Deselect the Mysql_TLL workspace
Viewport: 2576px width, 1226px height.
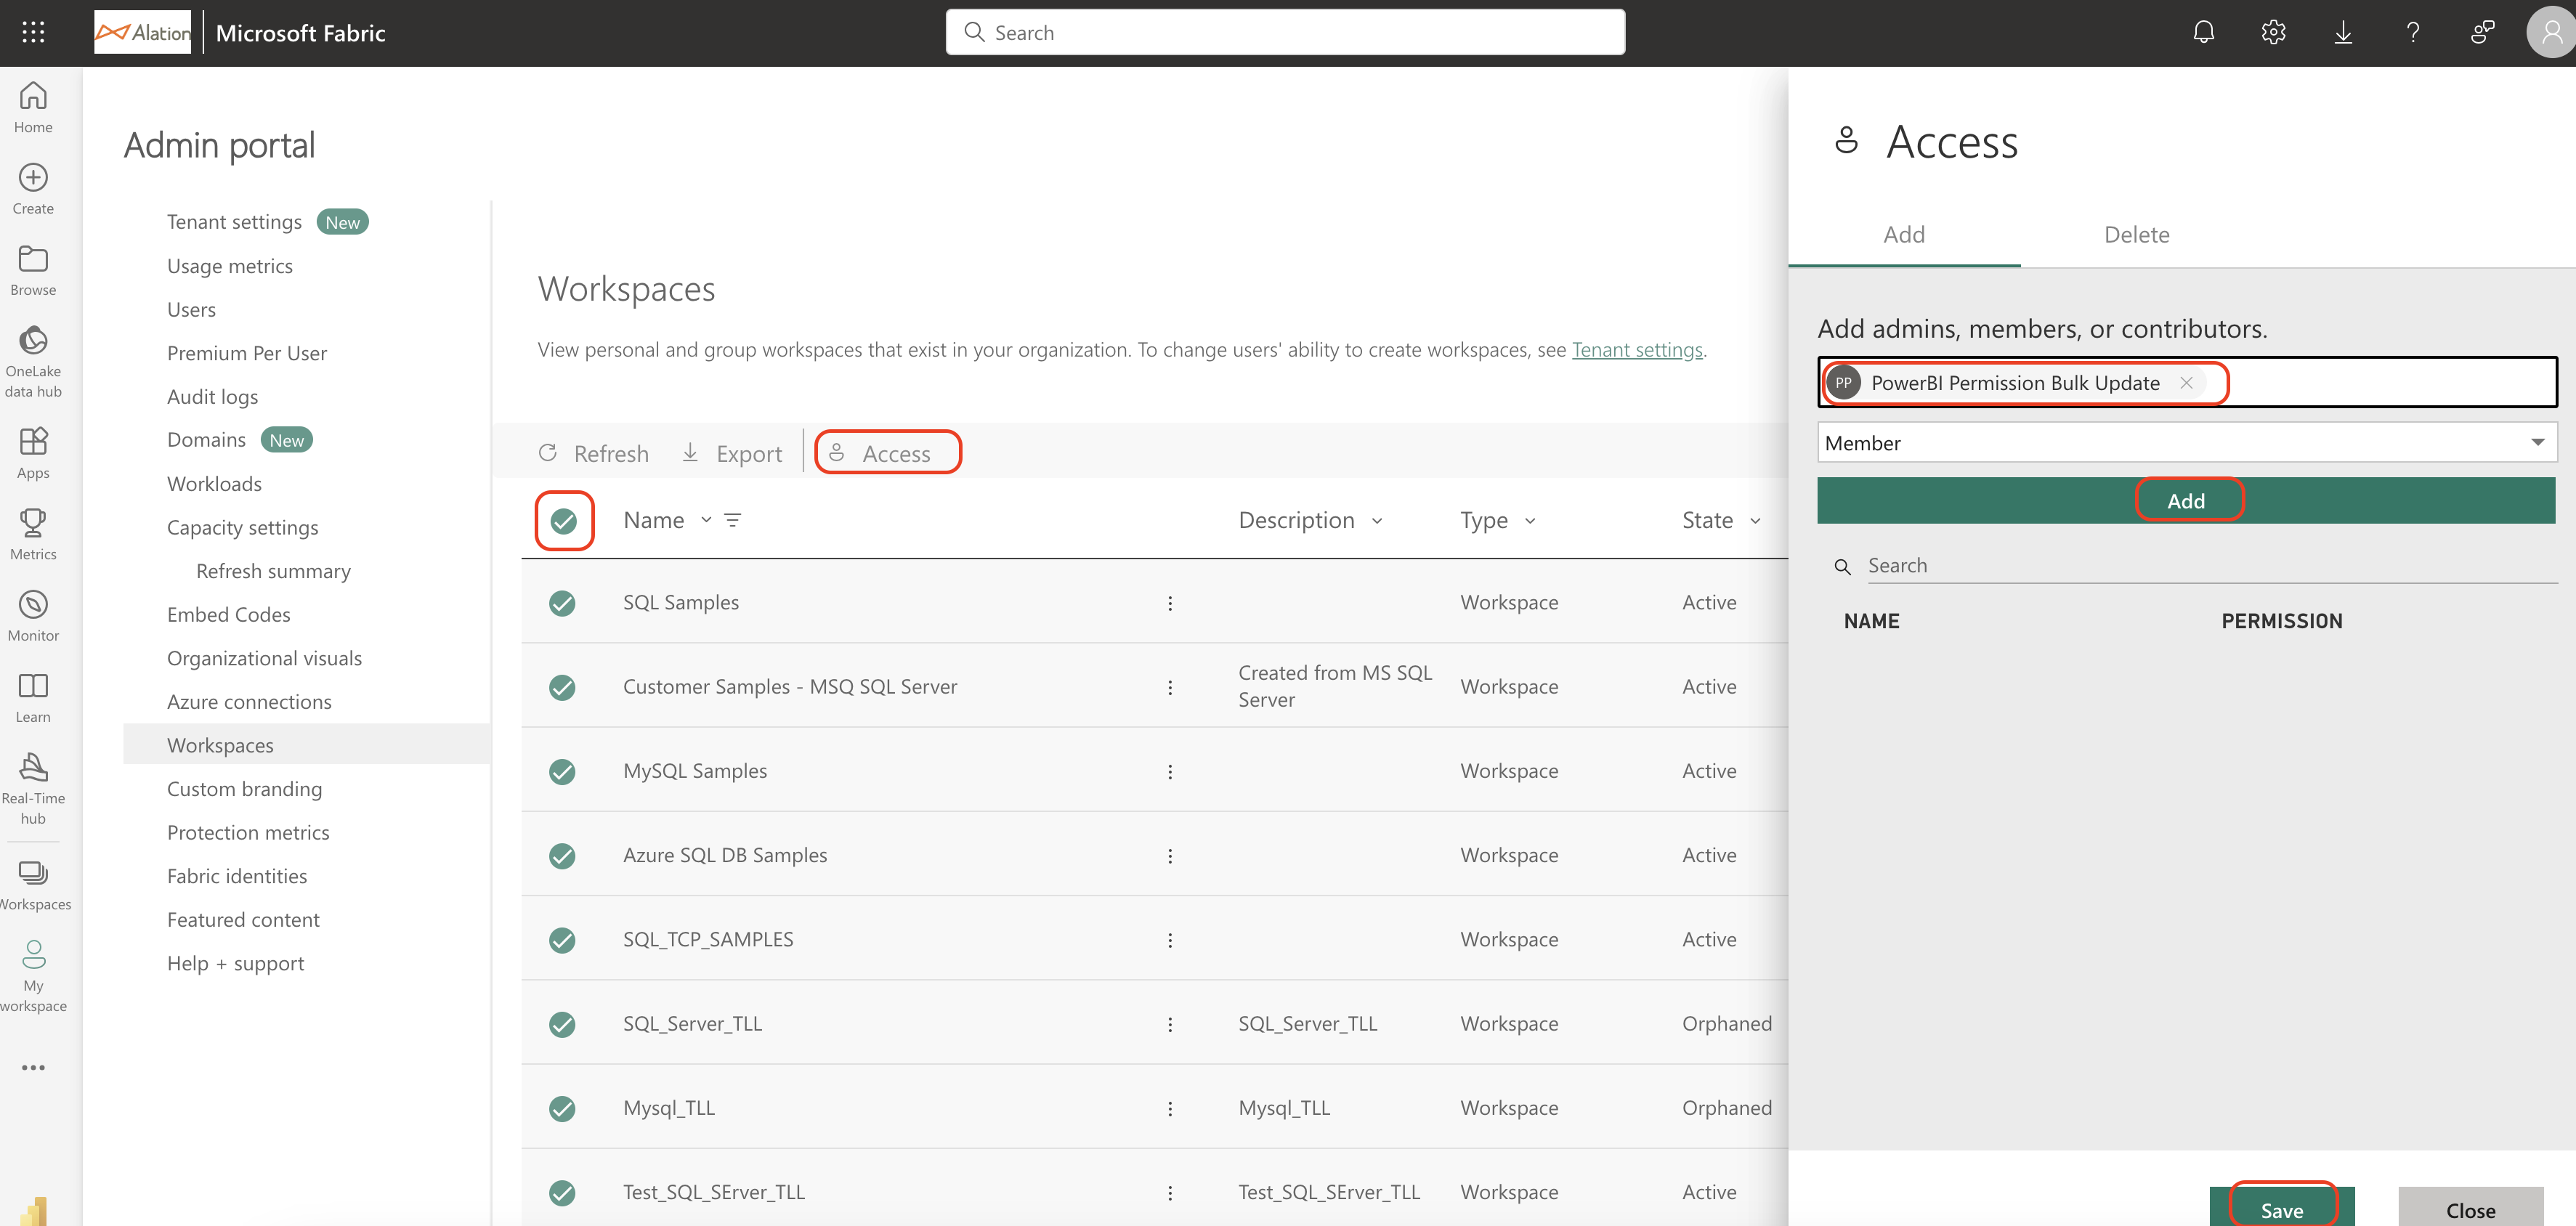[x=562, y=1108]
